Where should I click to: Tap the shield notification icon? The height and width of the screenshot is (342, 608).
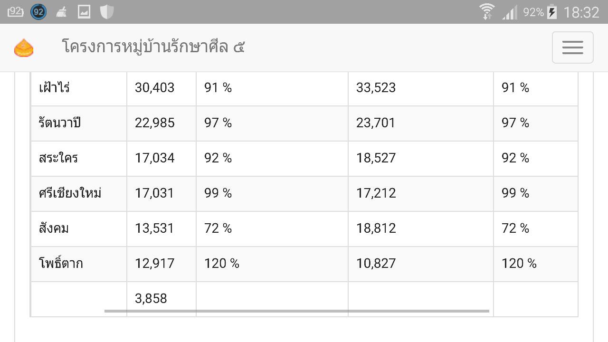[107, 11]
